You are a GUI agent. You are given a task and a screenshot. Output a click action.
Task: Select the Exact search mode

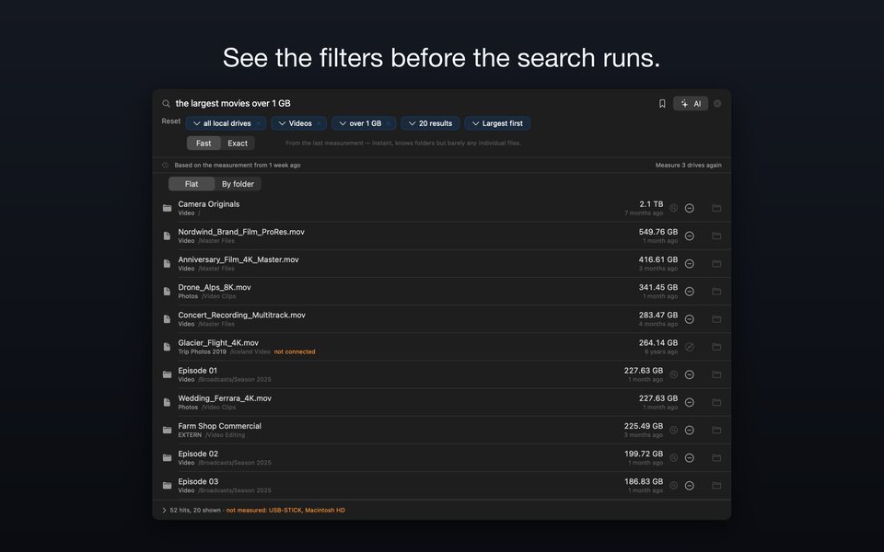[238, 144]
